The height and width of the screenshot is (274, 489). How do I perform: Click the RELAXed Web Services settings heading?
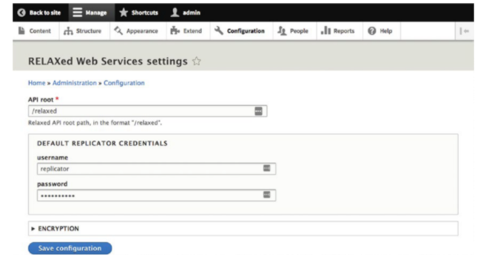coord(108,61)
